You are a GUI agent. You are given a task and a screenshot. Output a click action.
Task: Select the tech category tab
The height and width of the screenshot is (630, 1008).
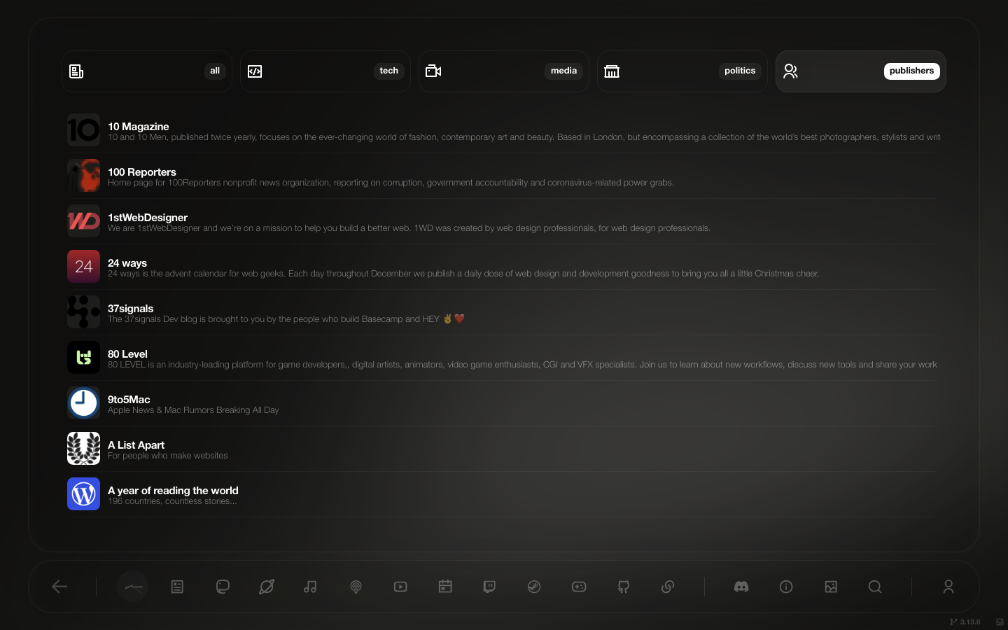tap(325, 71)
